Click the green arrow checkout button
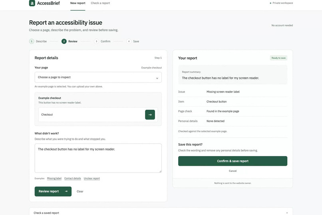322x215 pixels. click(x=150, y=115)
